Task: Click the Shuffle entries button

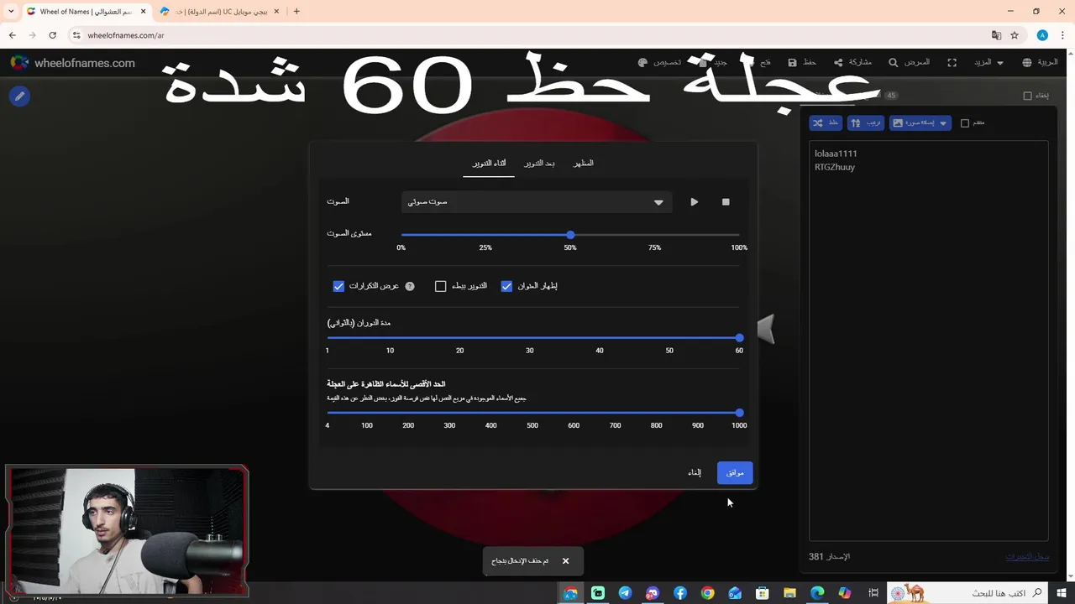Action: point(826,122)
